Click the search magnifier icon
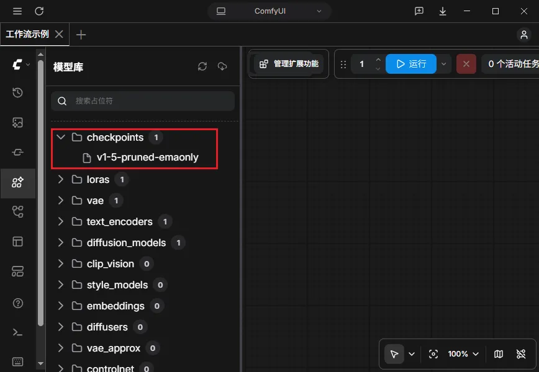539x372 pixels. click(x=62, y=101)
